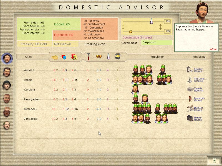
Task: Change Antioch's Granary (5 turns) production
Action: coord(198,70)
